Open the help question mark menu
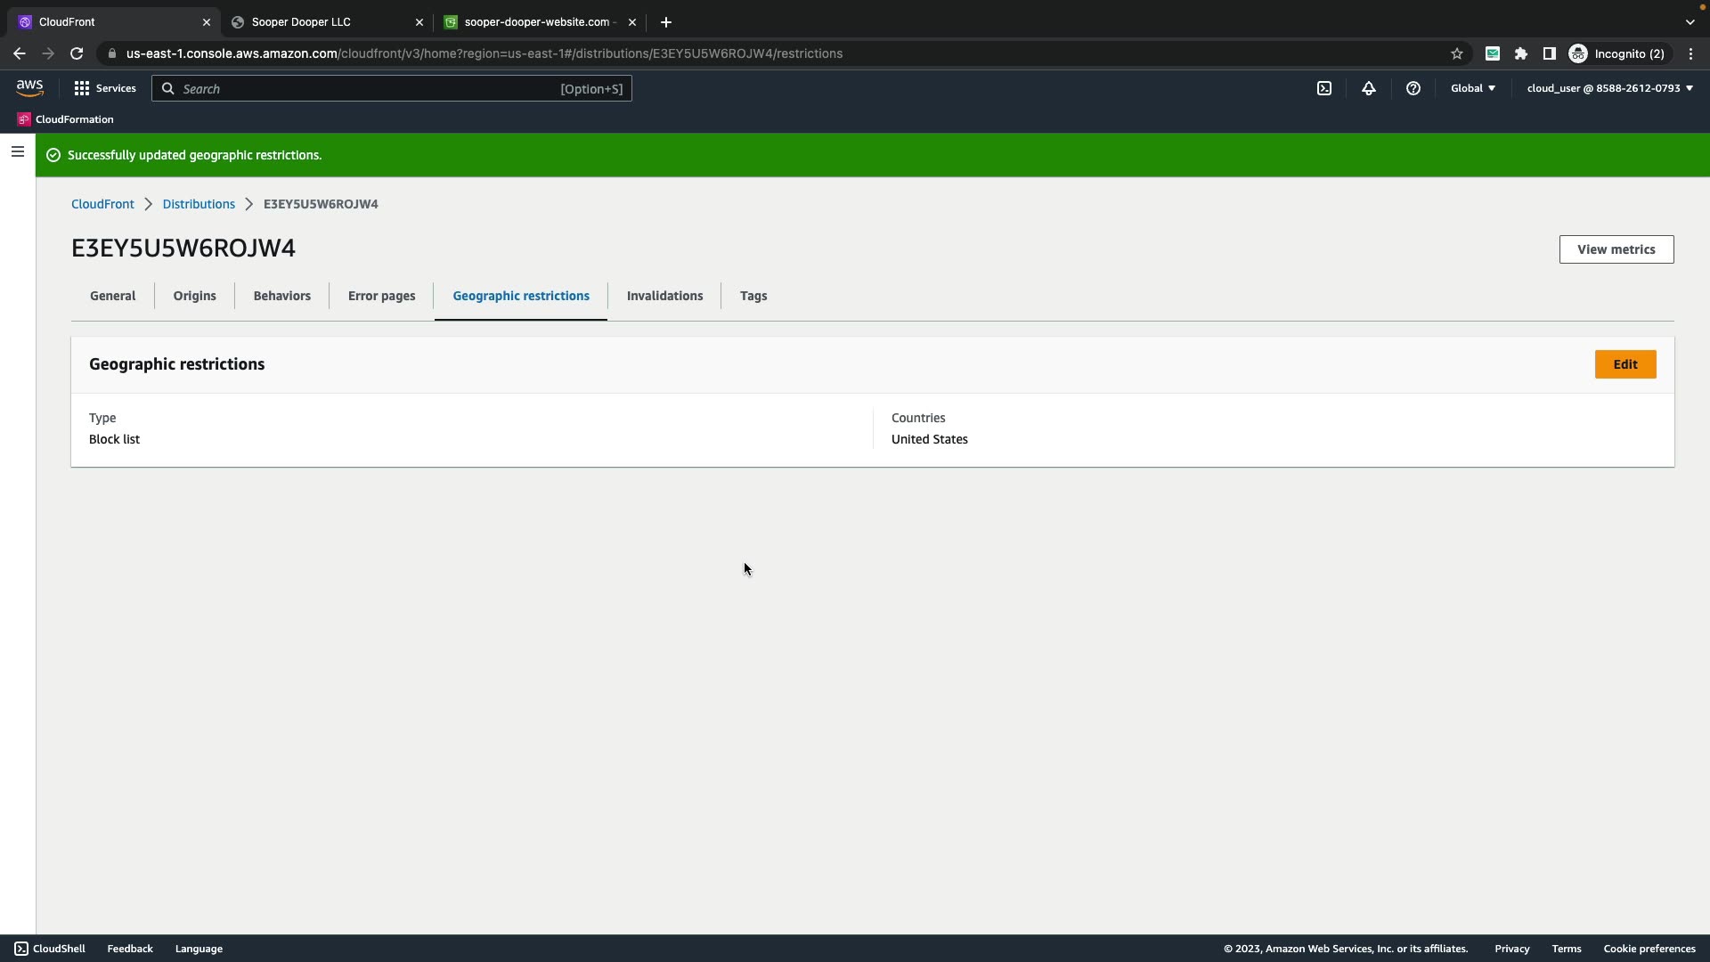 coord(1413,88)
